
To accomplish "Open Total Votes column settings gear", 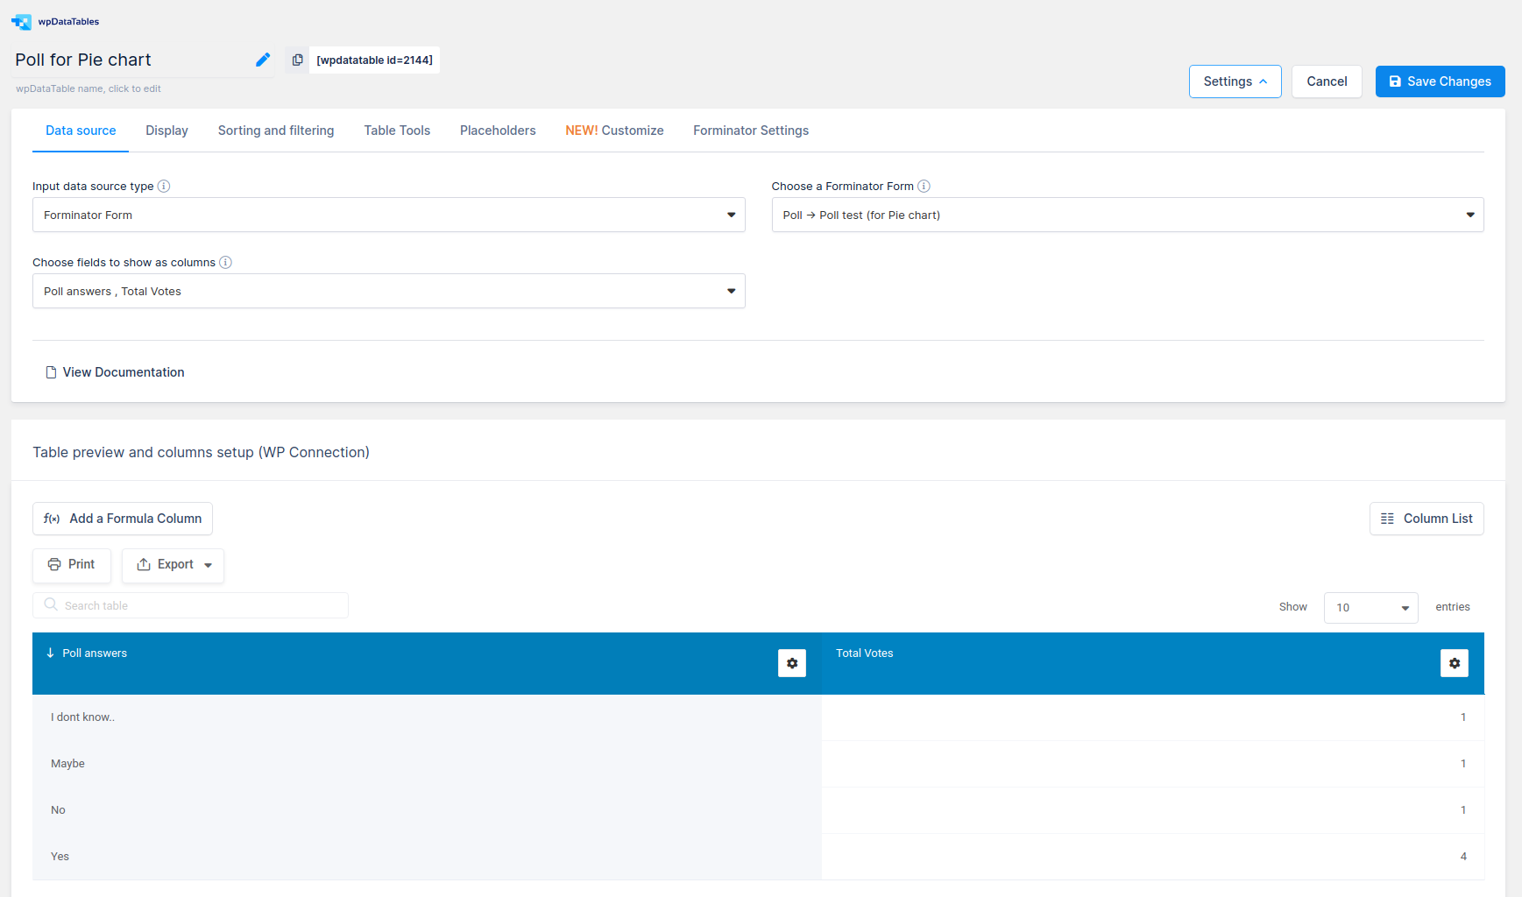I will pos(1455,663).
